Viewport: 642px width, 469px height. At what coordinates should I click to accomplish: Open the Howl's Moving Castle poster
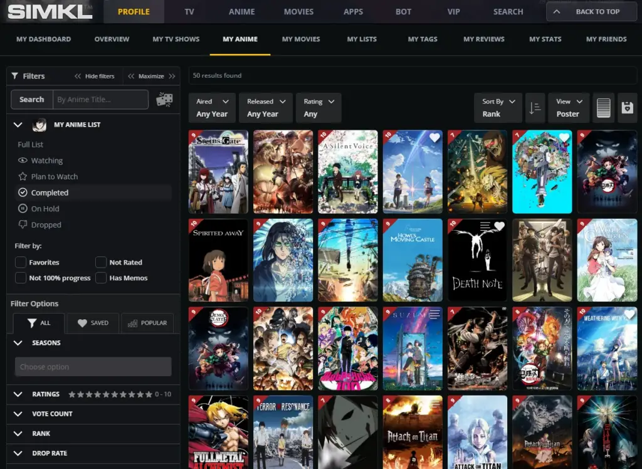(x=413, y=260)
